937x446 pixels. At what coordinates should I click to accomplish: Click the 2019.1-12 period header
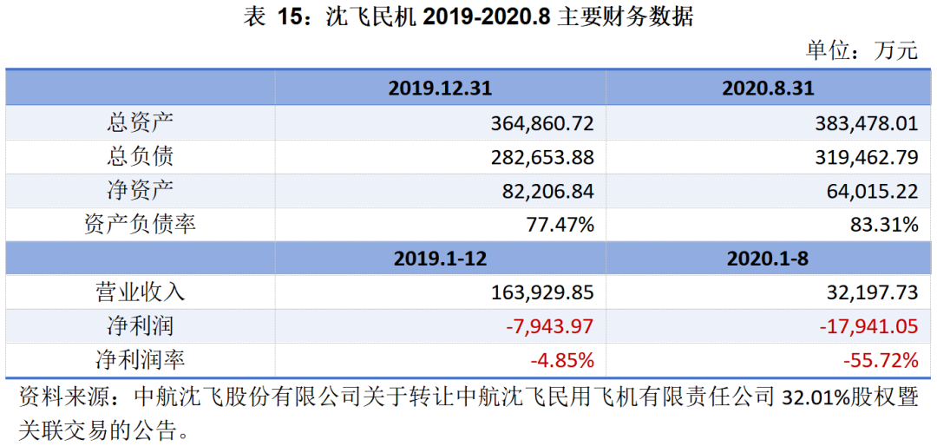(x=440, y=259)
